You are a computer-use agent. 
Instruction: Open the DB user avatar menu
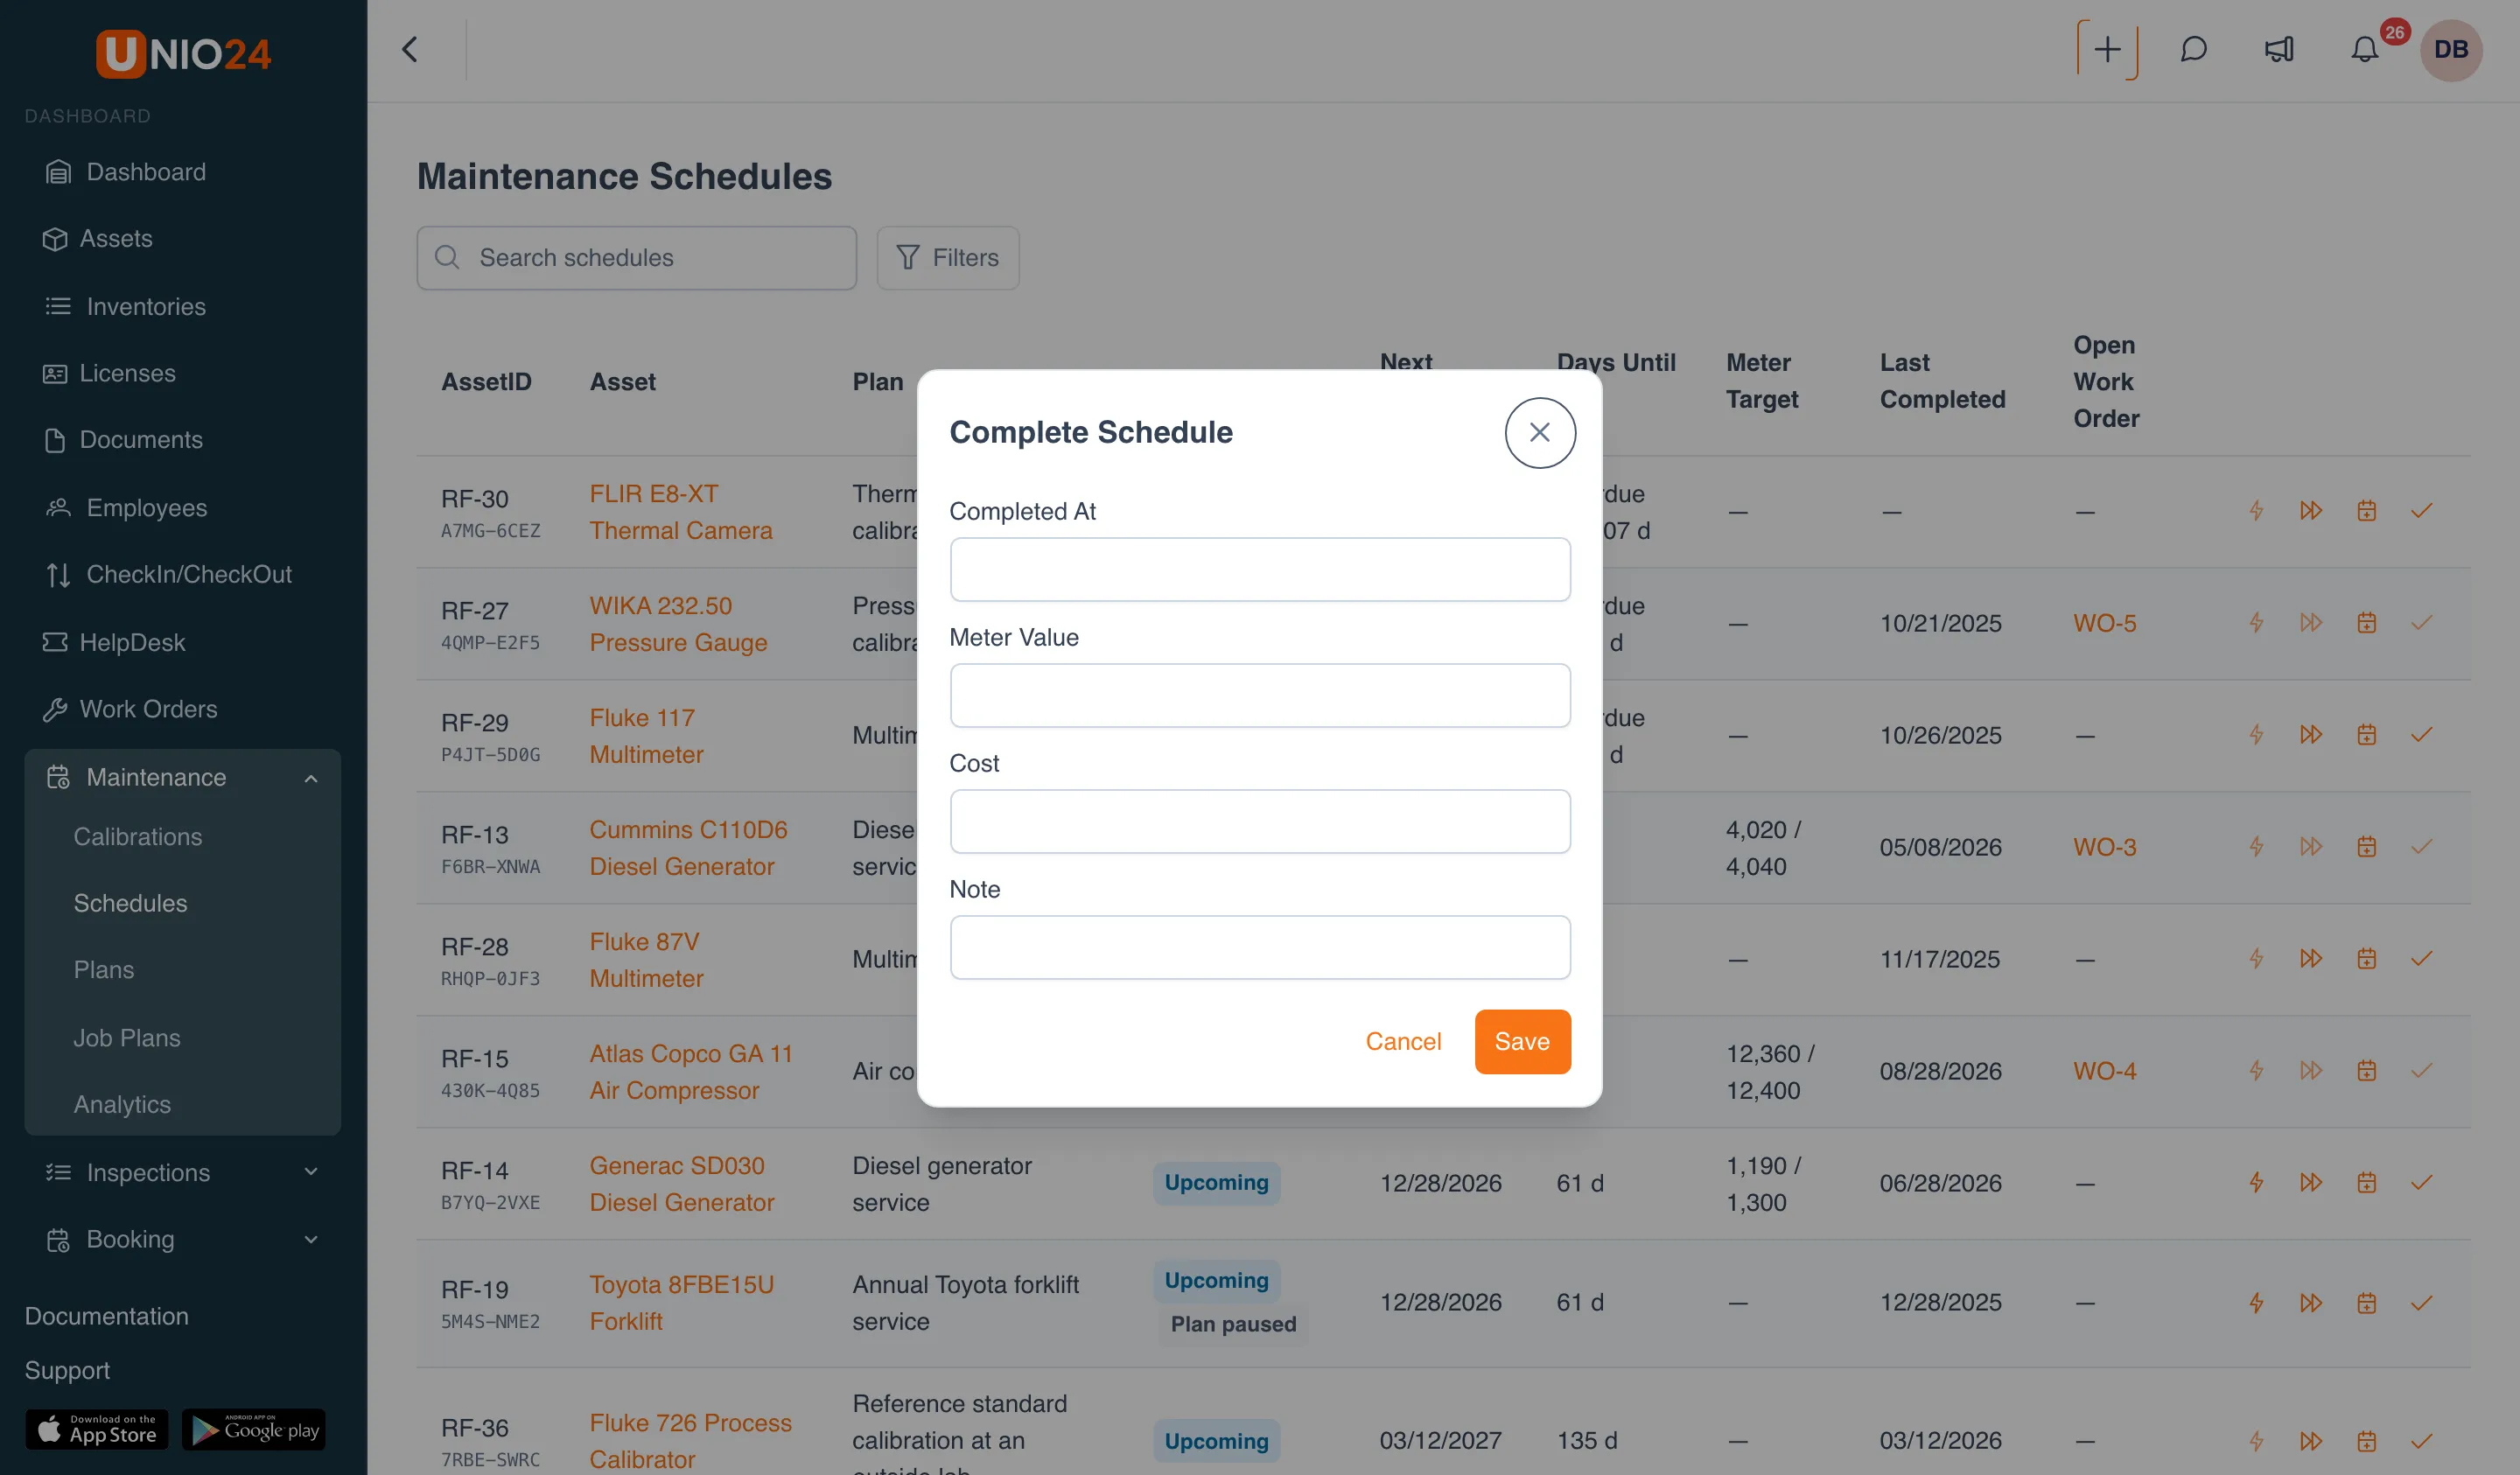(x=2450, y=49)
